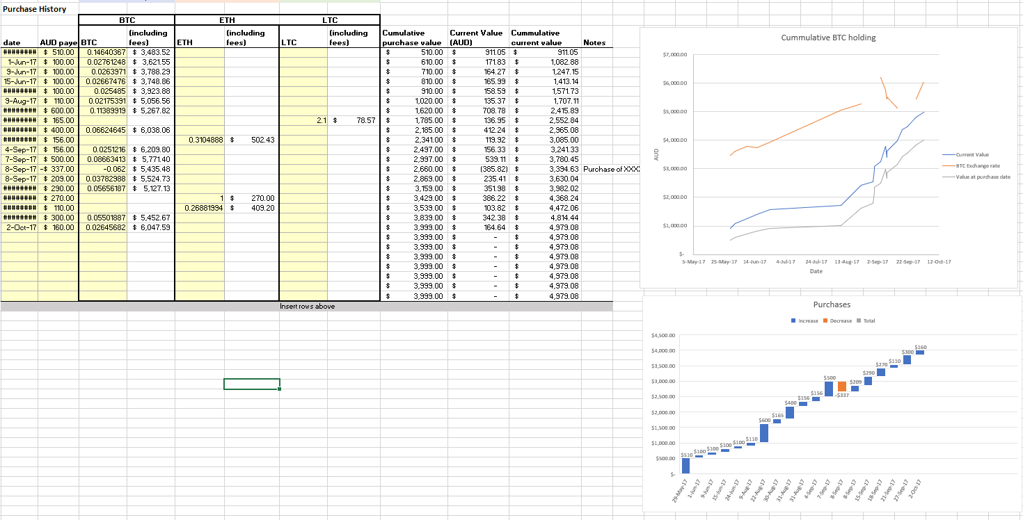This screenshot has height=520, width=1023.
Task: Click the 'Current Value (AUD)' header
Action: [477, 38]
